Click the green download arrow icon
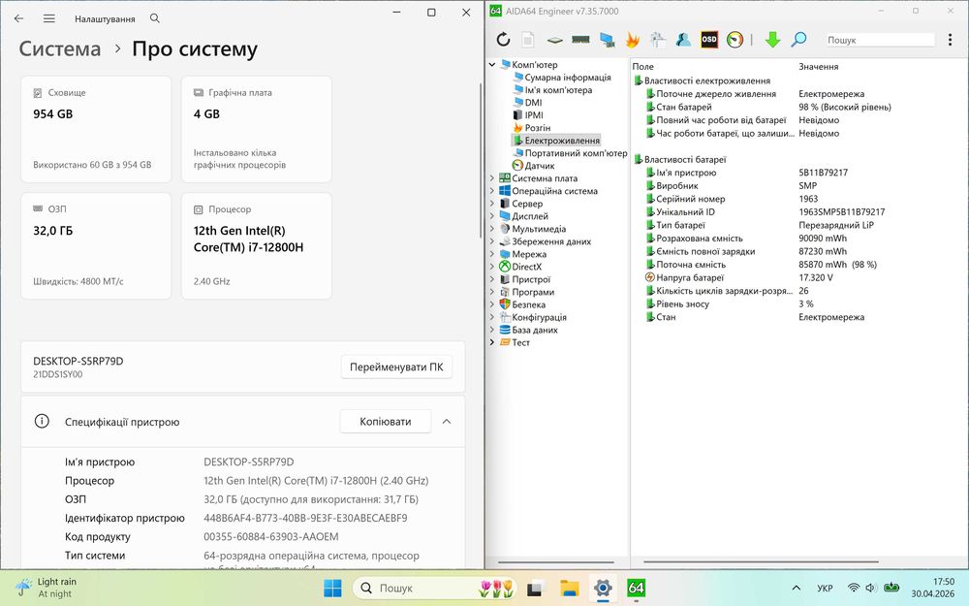 coord(772,40)
